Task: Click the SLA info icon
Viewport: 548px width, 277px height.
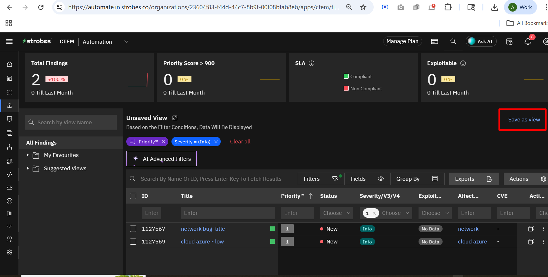Action: point(312,63)
